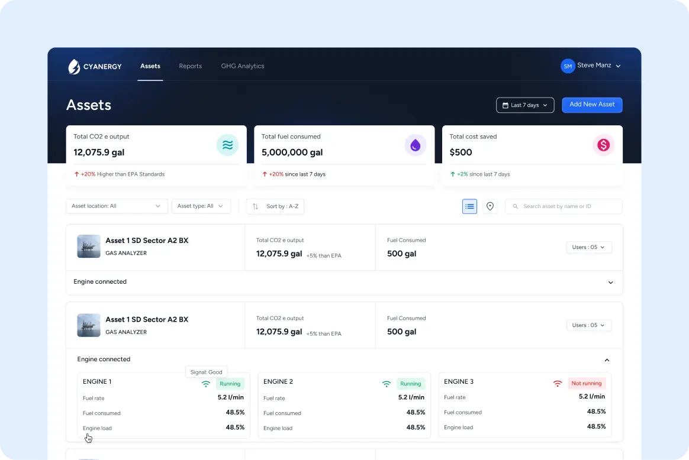Click the teal waves CO2 output icon
Viewport: 689px width, 460px height.
tap(228, 145)
